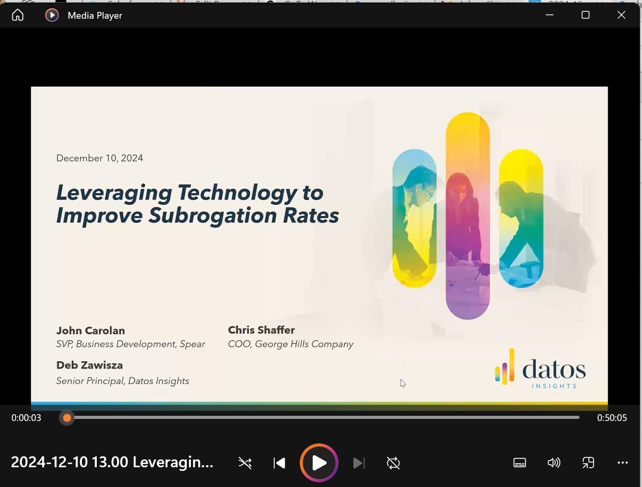Switch to mini player view

click(x=588, y=463)
